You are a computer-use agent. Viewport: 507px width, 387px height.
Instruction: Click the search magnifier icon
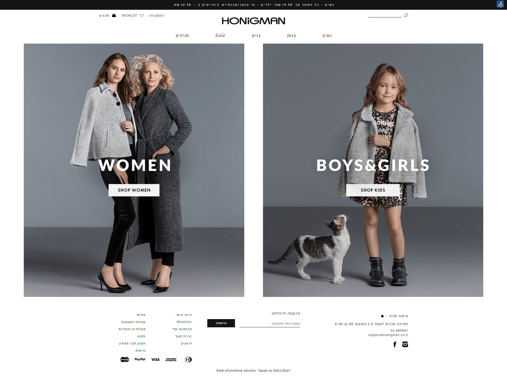click(x=406, y=15)
